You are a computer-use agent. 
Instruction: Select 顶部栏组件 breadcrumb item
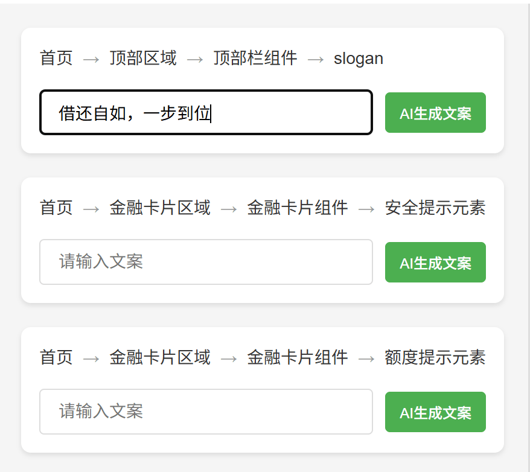pyautogui.click(x=255, y=59)
